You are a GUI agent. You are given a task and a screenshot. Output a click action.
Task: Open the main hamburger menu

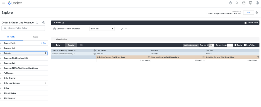tap(4, 3)
